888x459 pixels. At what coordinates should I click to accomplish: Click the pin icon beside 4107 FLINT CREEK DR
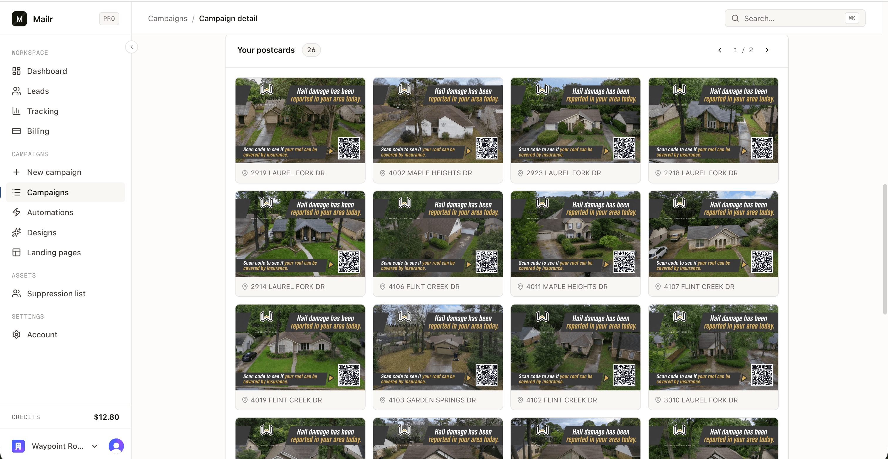click(658, 287)
